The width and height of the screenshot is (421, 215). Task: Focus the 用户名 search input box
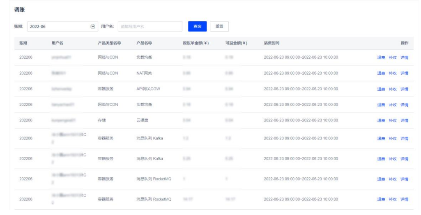click(x=150, y=26)
